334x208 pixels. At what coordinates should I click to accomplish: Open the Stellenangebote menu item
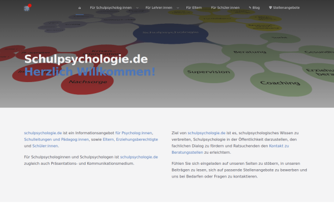pyautogui.click(x=284, y=8)
